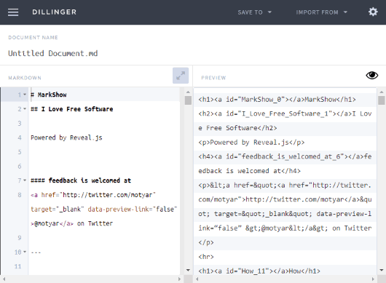Screen dimensions: 386x283
Task: Click the editor scroll down arrow
Action: click(188, 270)
